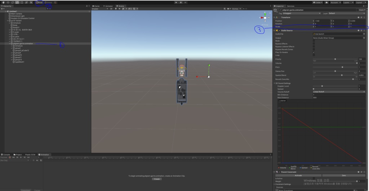Screen dimensions: 369x191
Task: Select the Hand tool
Action: [3, 3]
